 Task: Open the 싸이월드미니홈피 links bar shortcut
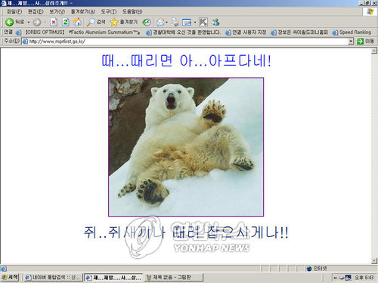tap(299, 32)
